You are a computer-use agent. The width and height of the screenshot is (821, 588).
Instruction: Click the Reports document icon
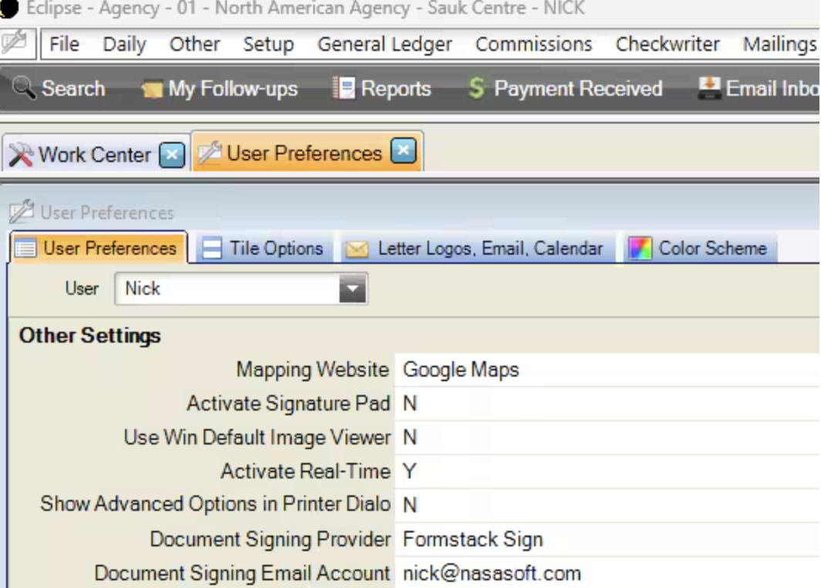(343, 89)
